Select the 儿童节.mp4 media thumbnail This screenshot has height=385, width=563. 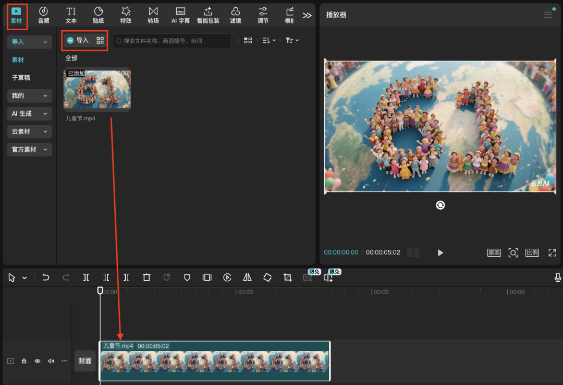97,89
